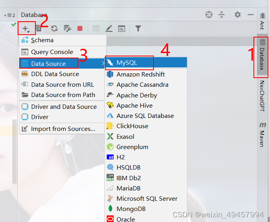This screenshot has height=222, width=270.
Task: Choose Data Source from Path
Action: click(x=62, y=95)
